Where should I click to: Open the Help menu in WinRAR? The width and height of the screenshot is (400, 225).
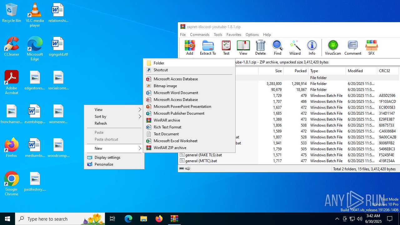tap(267, 34)
